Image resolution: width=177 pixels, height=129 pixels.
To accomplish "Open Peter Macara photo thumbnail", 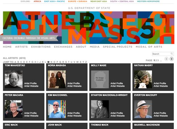I will pos(14,109).
